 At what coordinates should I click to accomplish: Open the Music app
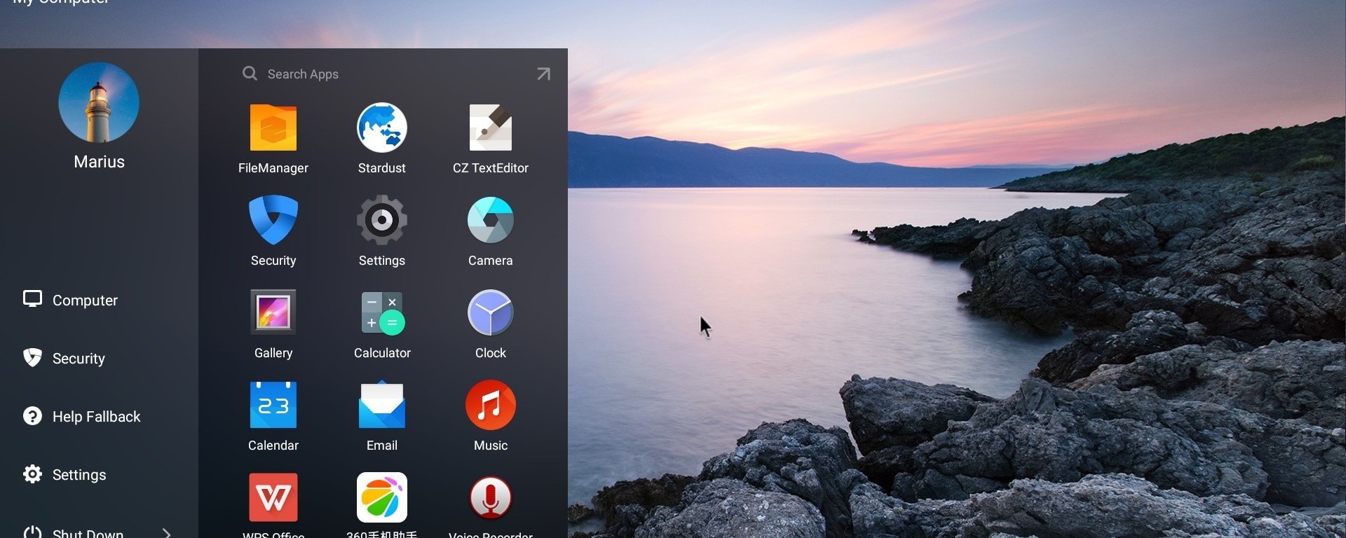coord(490,405)
